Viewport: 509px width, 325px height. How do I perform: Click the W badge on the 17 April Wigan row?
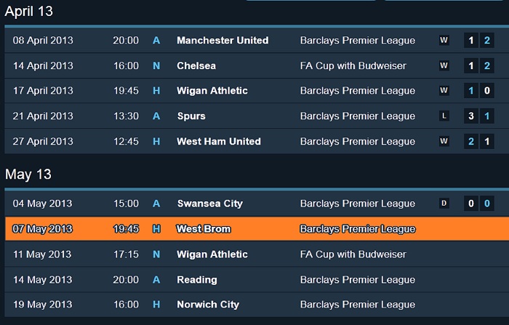pos(444,91)
